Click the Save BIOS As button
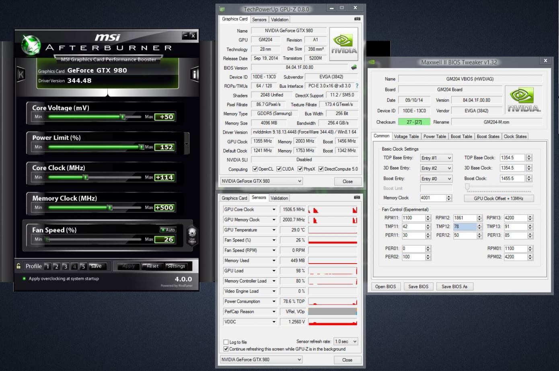559x371 pixels. tap(454, 286)
